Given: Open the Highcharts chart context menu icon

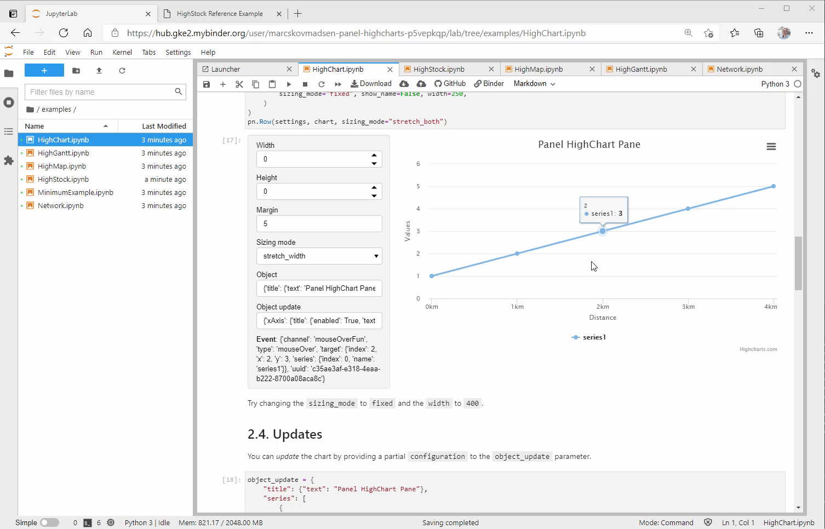Looking at the screenshot, I should [771, 147].
